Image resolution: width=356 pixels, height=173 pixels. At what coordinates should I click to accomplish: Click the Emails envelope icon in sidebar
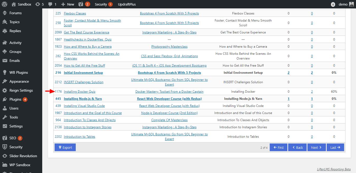click(4, 61)
